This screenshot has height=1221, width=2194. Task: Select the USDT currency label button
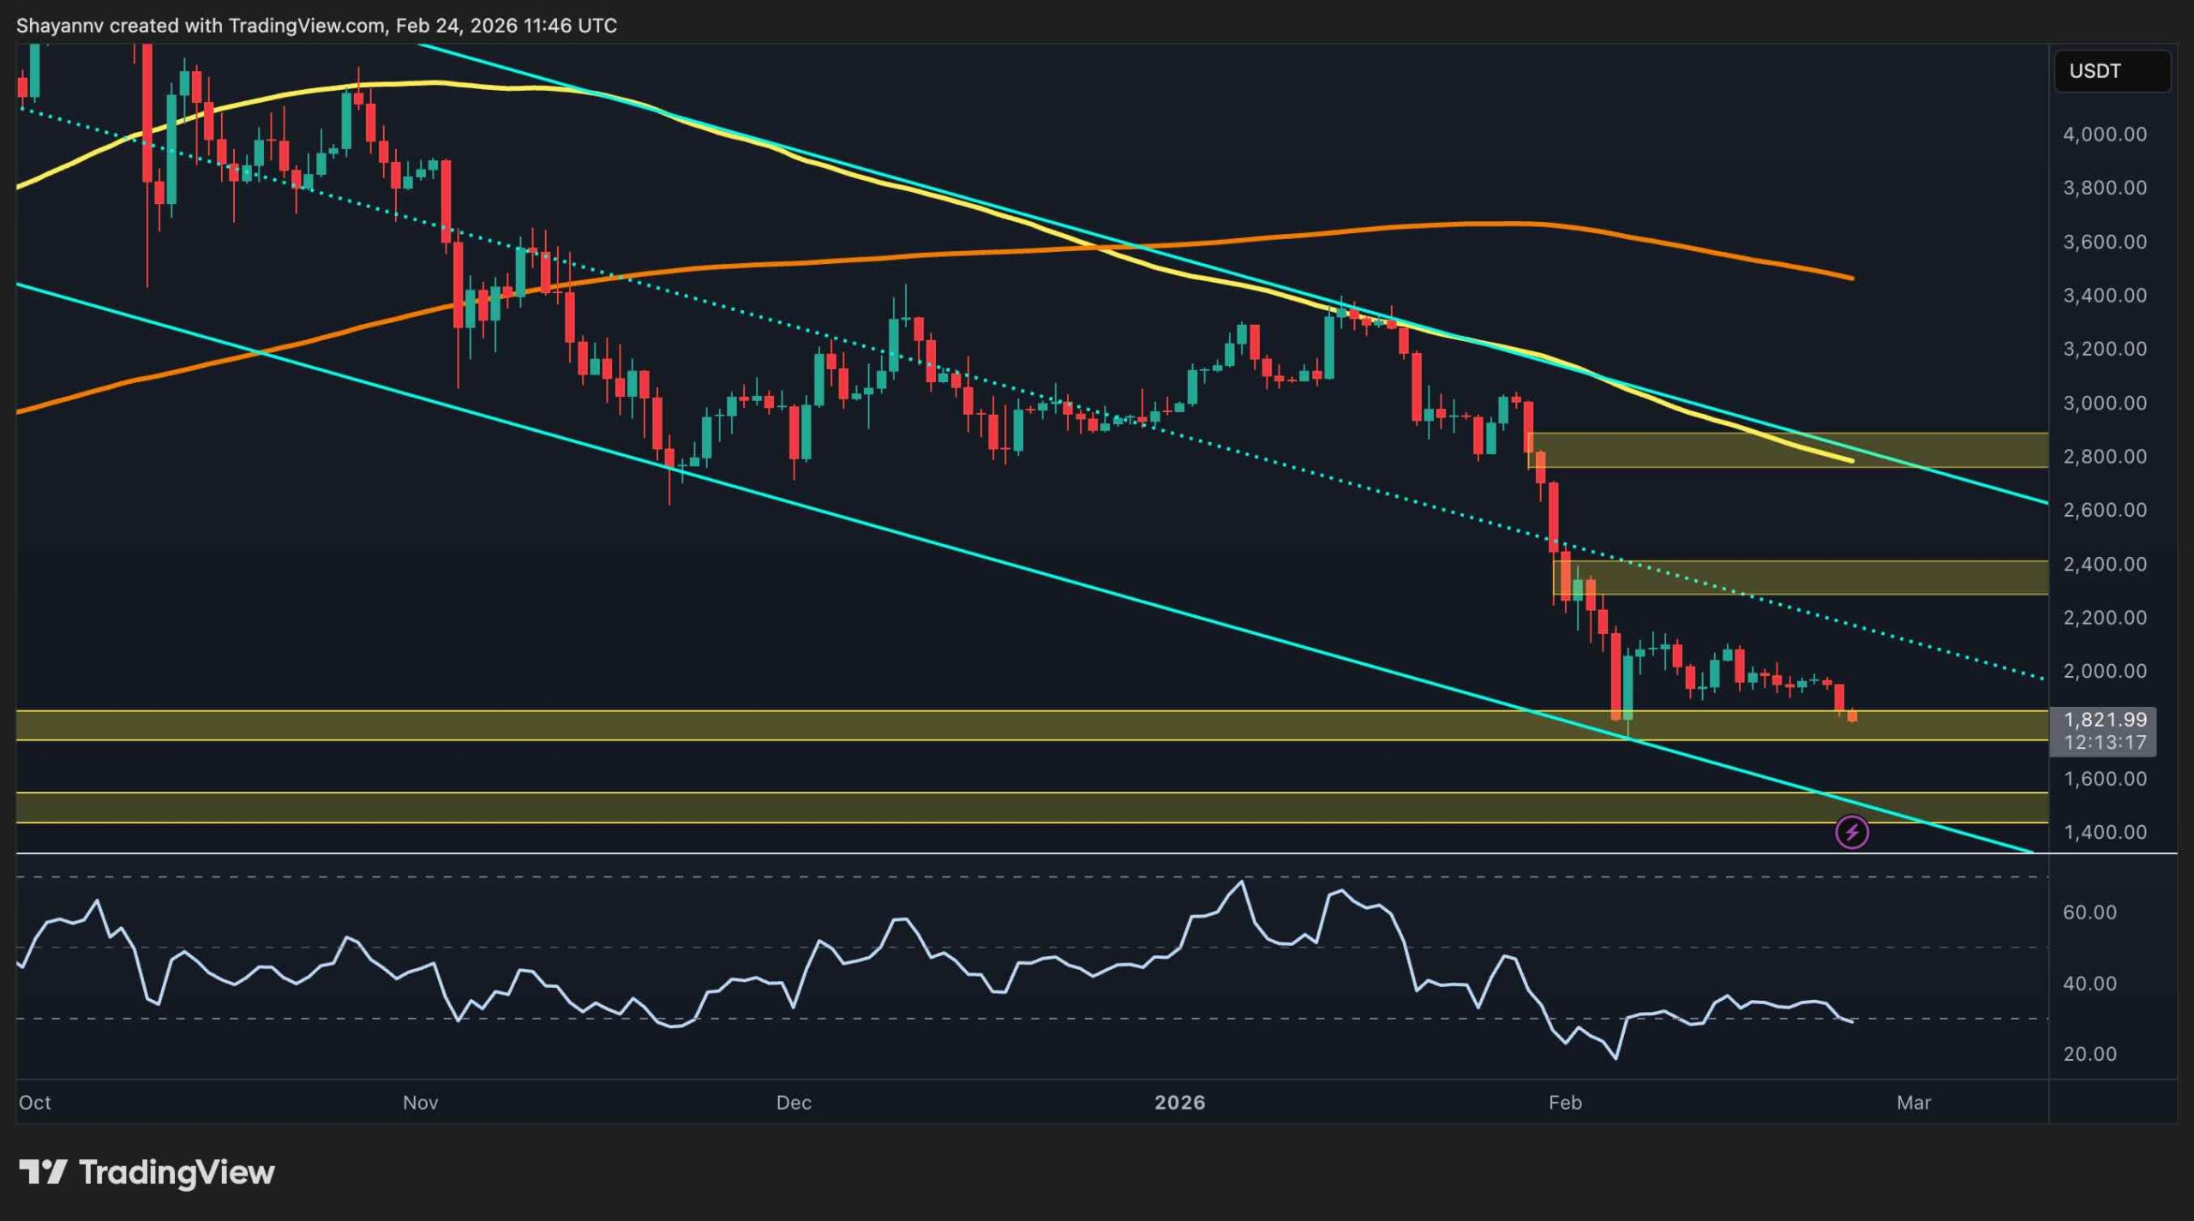[x=2112, y=72]
